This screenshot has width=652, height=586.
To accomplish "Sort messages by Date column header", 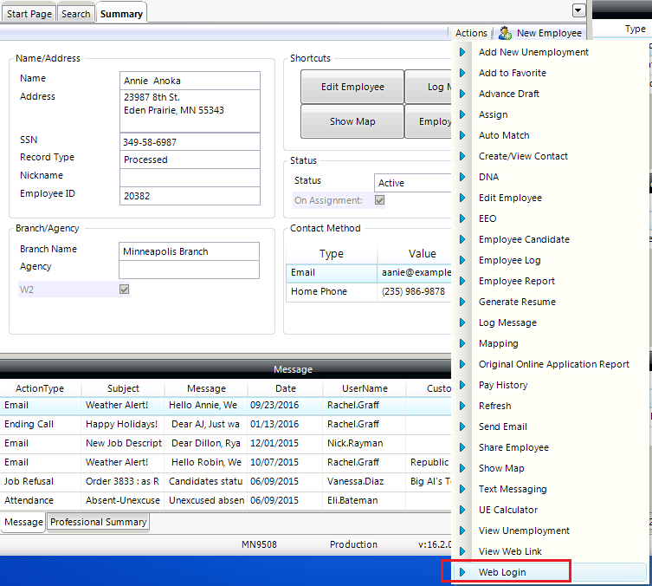I will [285, 388].
